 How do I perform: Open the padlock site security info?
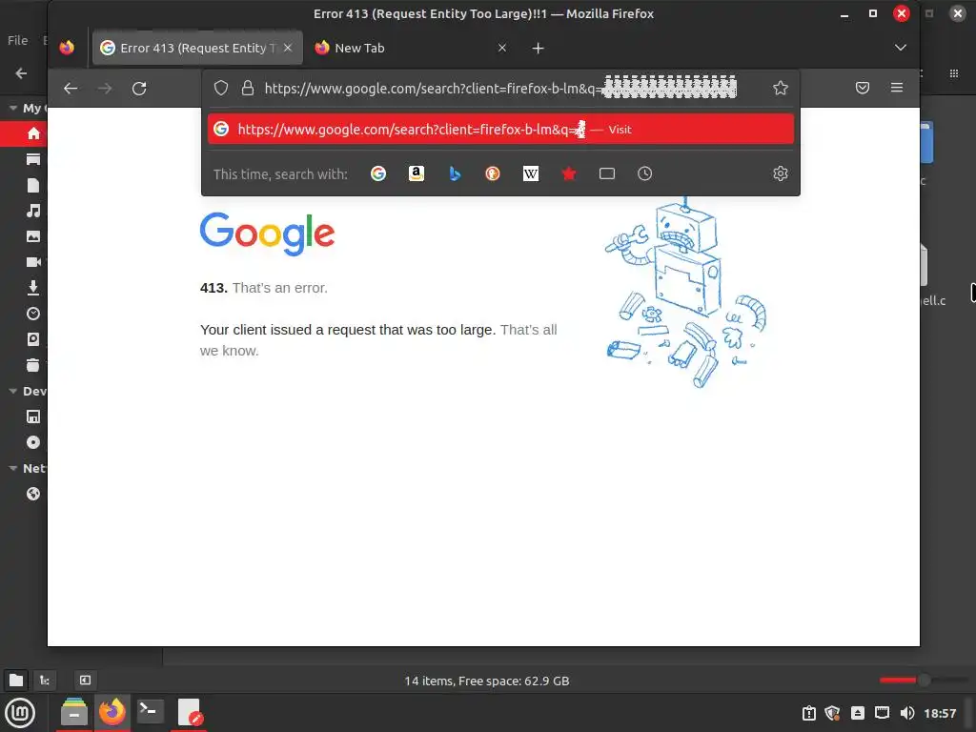coord(248,88)
